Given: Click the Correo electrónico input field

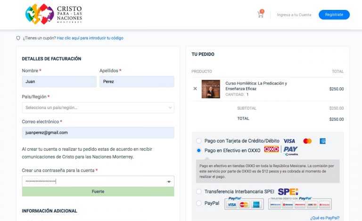Looking at the screenshot, I should pyautogui.click(x=98, y=133).
